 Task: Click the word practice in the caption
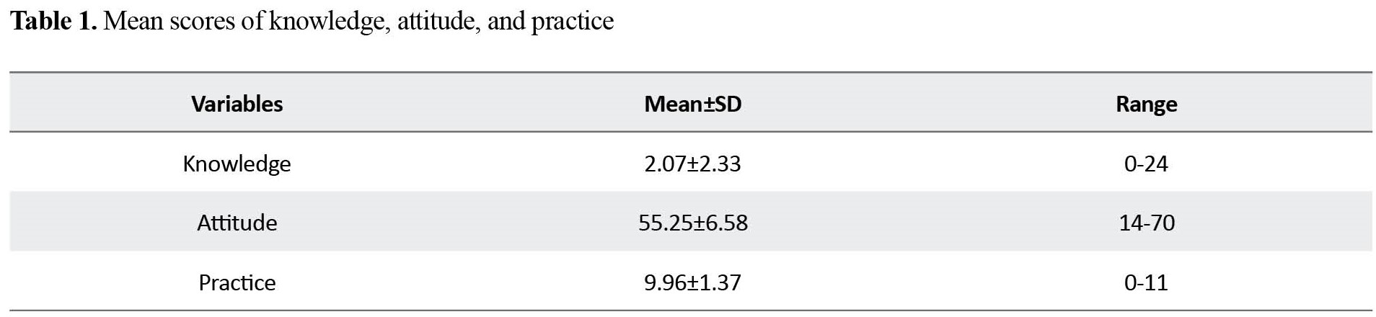pyautogui.click(x=572, y=22)
